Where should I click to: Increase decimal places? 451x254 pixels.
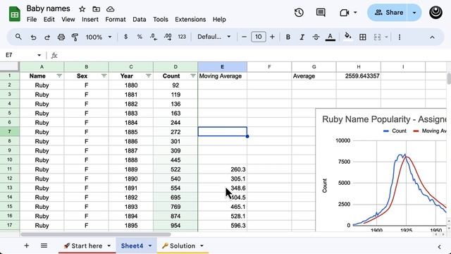(168, 37)
